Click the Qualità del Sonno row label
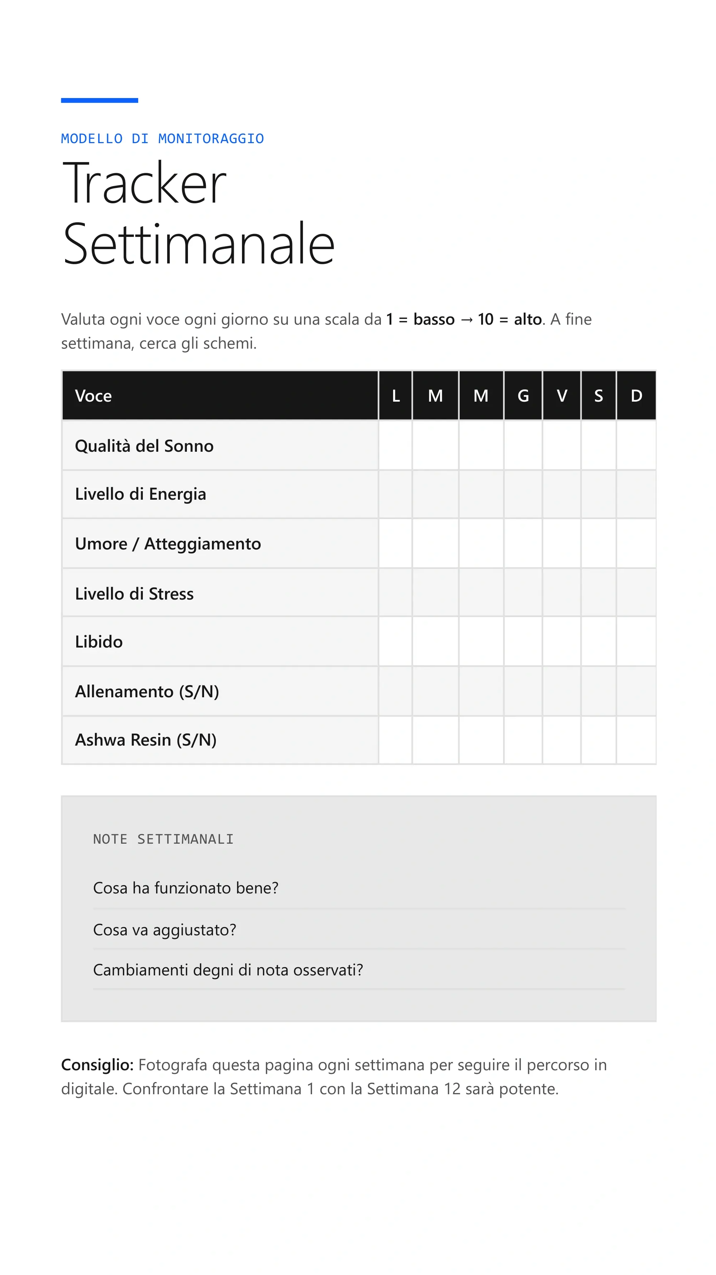The height and width of the screenshot is (1275, 716). click(144, 446)
